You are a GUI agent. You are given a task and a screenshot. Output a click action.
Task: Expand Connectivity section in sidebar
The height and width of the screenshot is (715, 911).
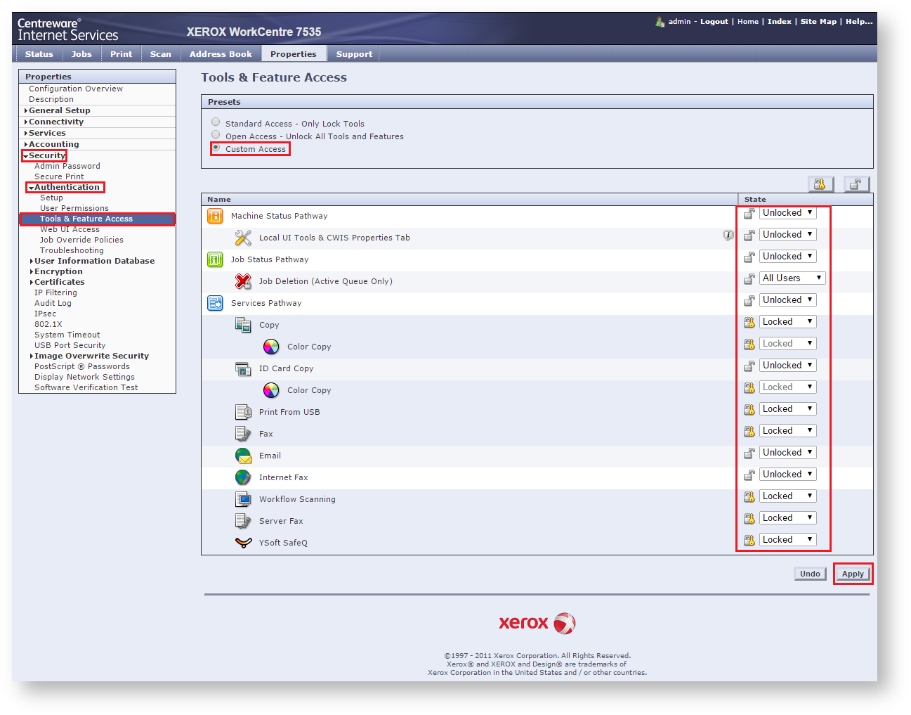point(55,122)
